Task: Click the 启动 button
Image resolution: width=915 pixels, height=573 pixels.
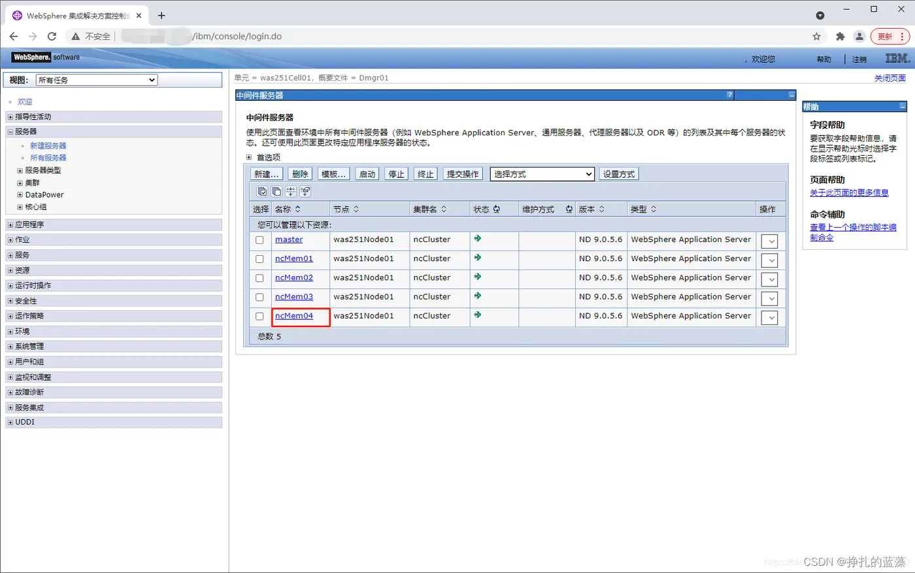Action: (x=367, y=174)
